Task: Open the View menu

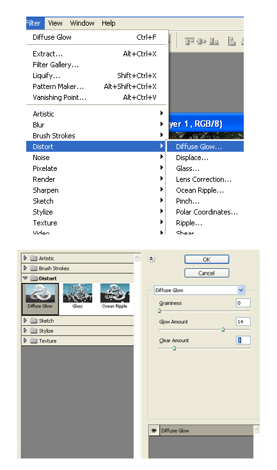Action: [x=55, y=23]
